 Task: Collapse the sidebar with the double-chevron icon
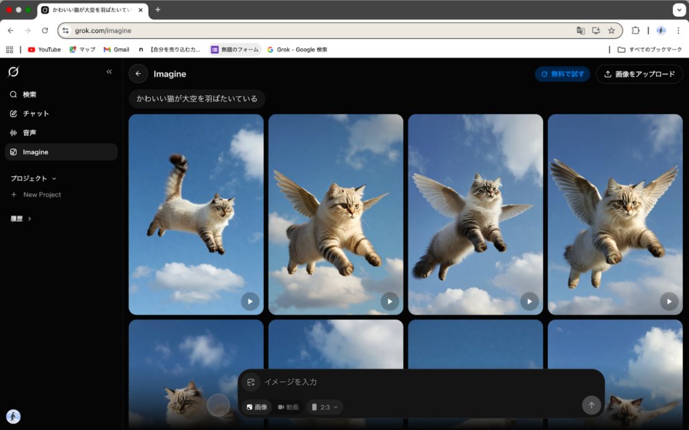109,71
